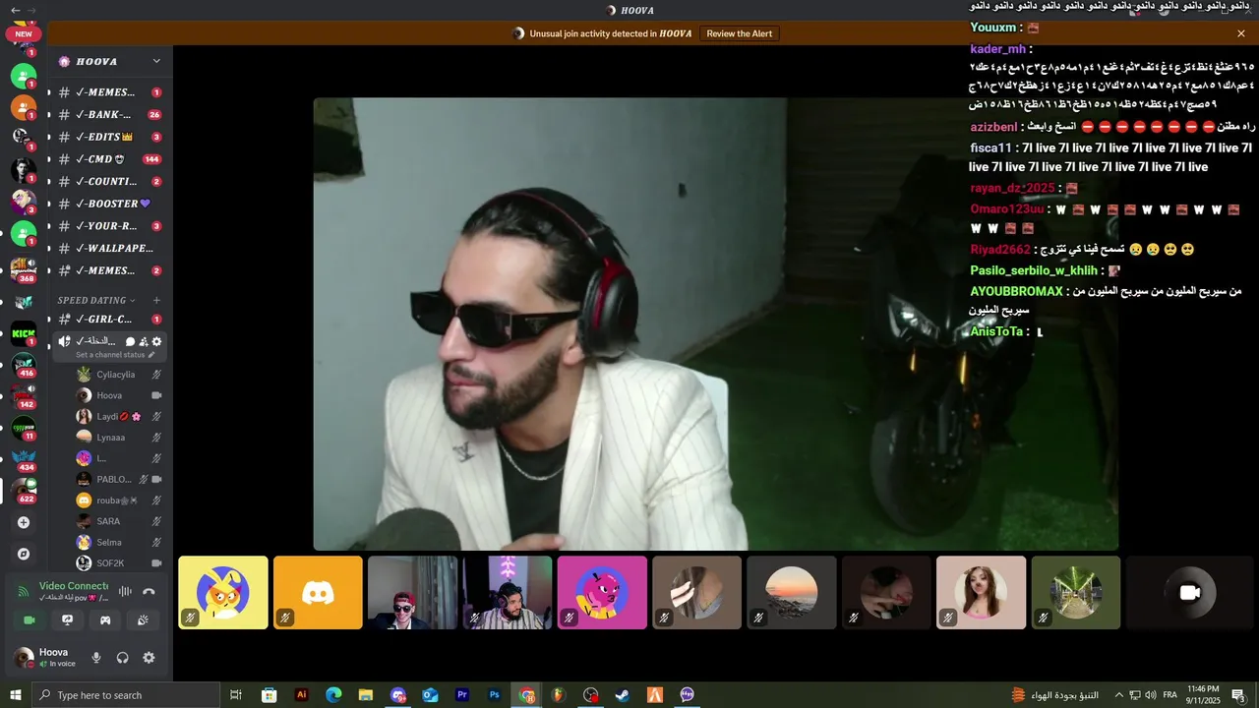Open the YOUR-R channel

click(x=109, y=226)
